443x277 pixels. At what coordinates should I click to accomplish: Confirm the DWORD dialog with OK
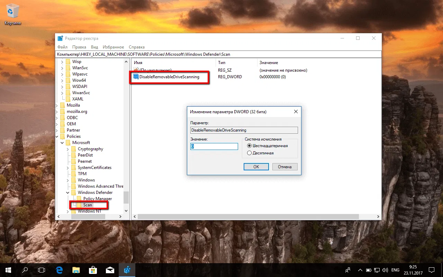[256, 167]
